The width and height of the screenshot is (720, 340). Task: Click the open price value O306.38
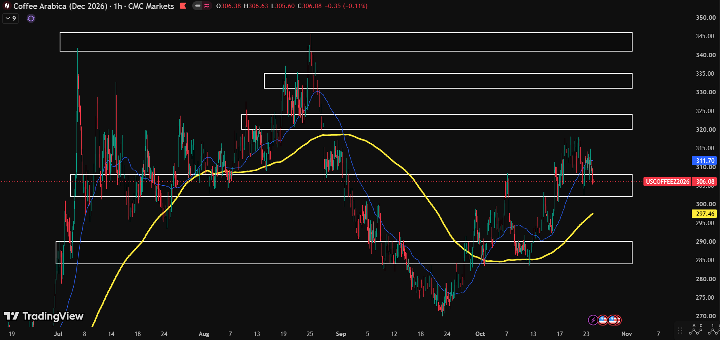coord(228,6)
